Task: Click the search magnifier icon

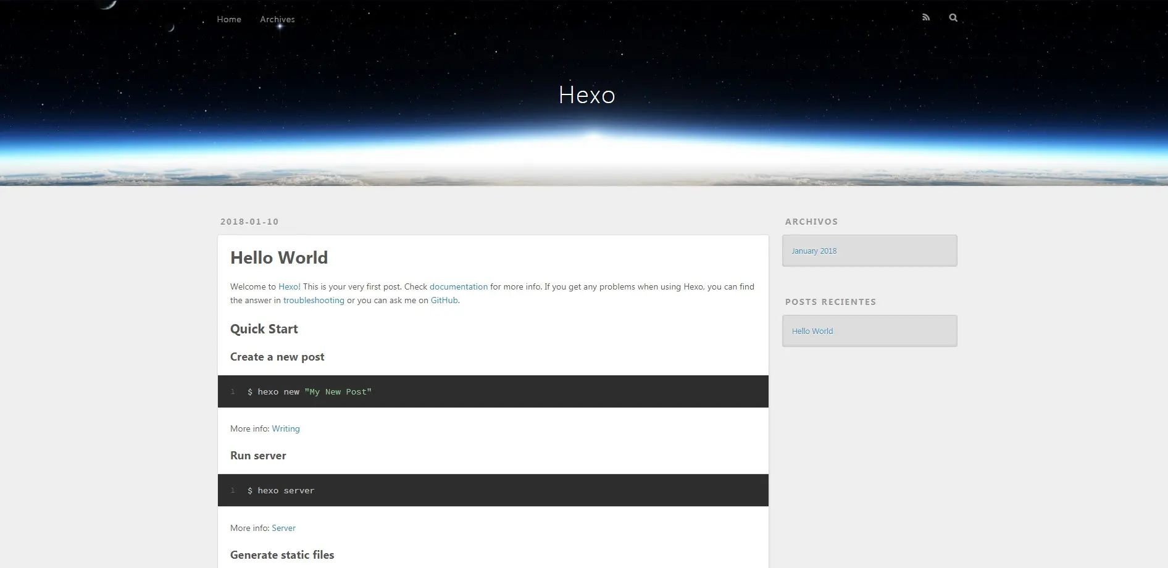Action: [953, 18]
